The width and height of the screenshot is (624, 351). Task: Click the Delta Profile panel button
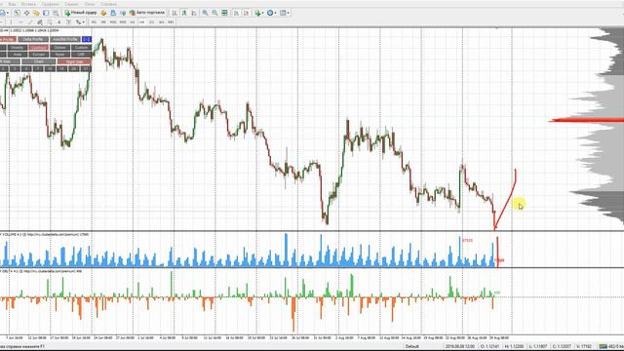pyautogui.click(x=33, y=39)
